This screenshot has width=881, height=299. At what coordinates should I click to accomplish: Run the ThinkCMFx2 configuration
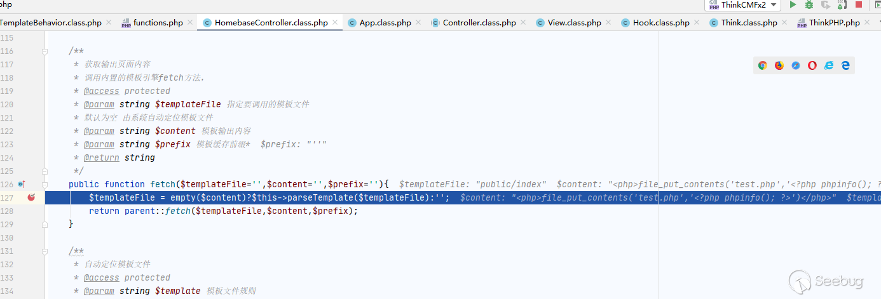pos(793,5)
